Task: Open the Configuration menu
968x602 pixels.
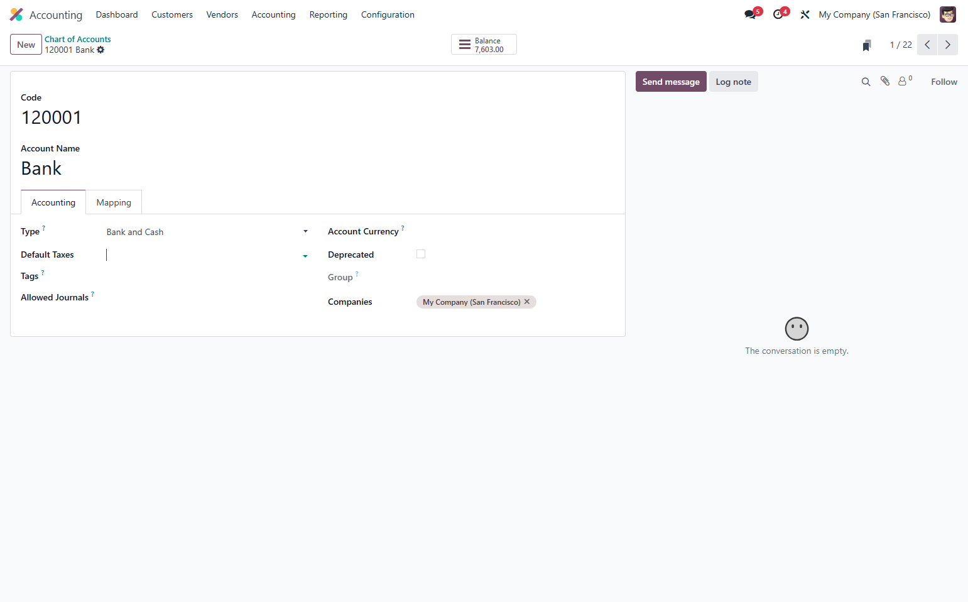Action: (388, 14)
